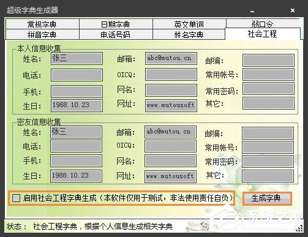Select the 姓名字典 tab
308x237 pixels.
(x=189, y=34)
